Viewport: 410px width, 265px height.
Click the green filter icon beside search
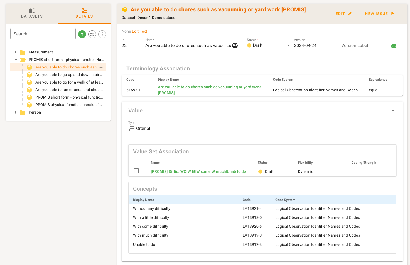(82, 34)
